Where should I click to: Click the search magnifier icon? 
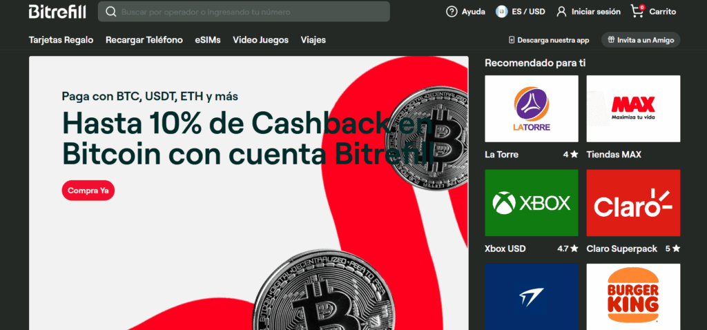pyautogui.click(x=110, y=12)
